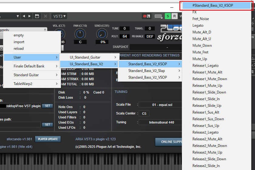Image resolution: width=255 pixels, height=170 pixels.
Task: Minimize the plugin window
Action: click(172, 7)
